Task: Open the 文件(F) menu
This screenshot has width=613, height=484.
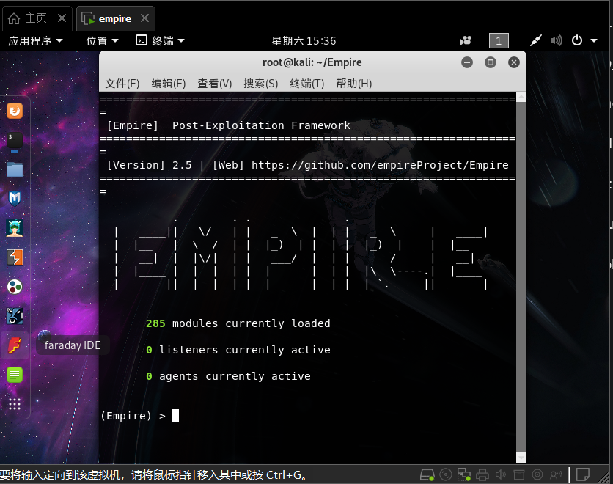Action: [x=122, y=84]
